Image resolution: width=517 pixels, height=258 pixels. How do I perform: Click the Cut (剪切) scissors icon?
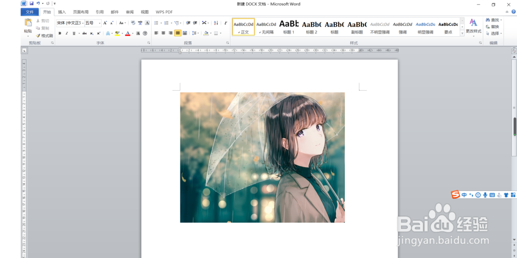38,21
